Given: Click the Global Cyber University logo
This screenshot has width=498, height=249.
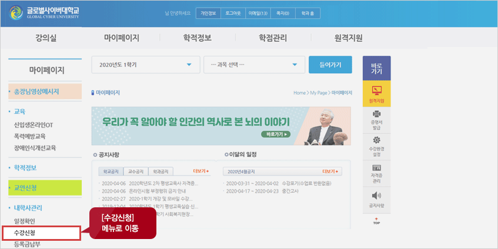Looking at the screenshot, I should point(44,13).
